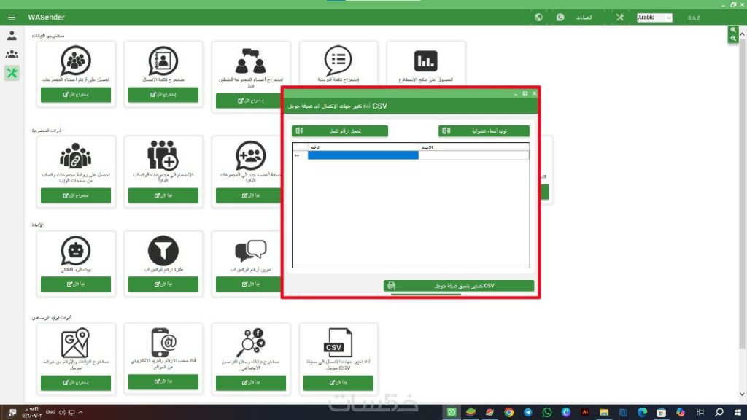Click the phone-and-email website scraper icon
The width and height of the screenshot is (747, 420).
[x=163, y=342]
